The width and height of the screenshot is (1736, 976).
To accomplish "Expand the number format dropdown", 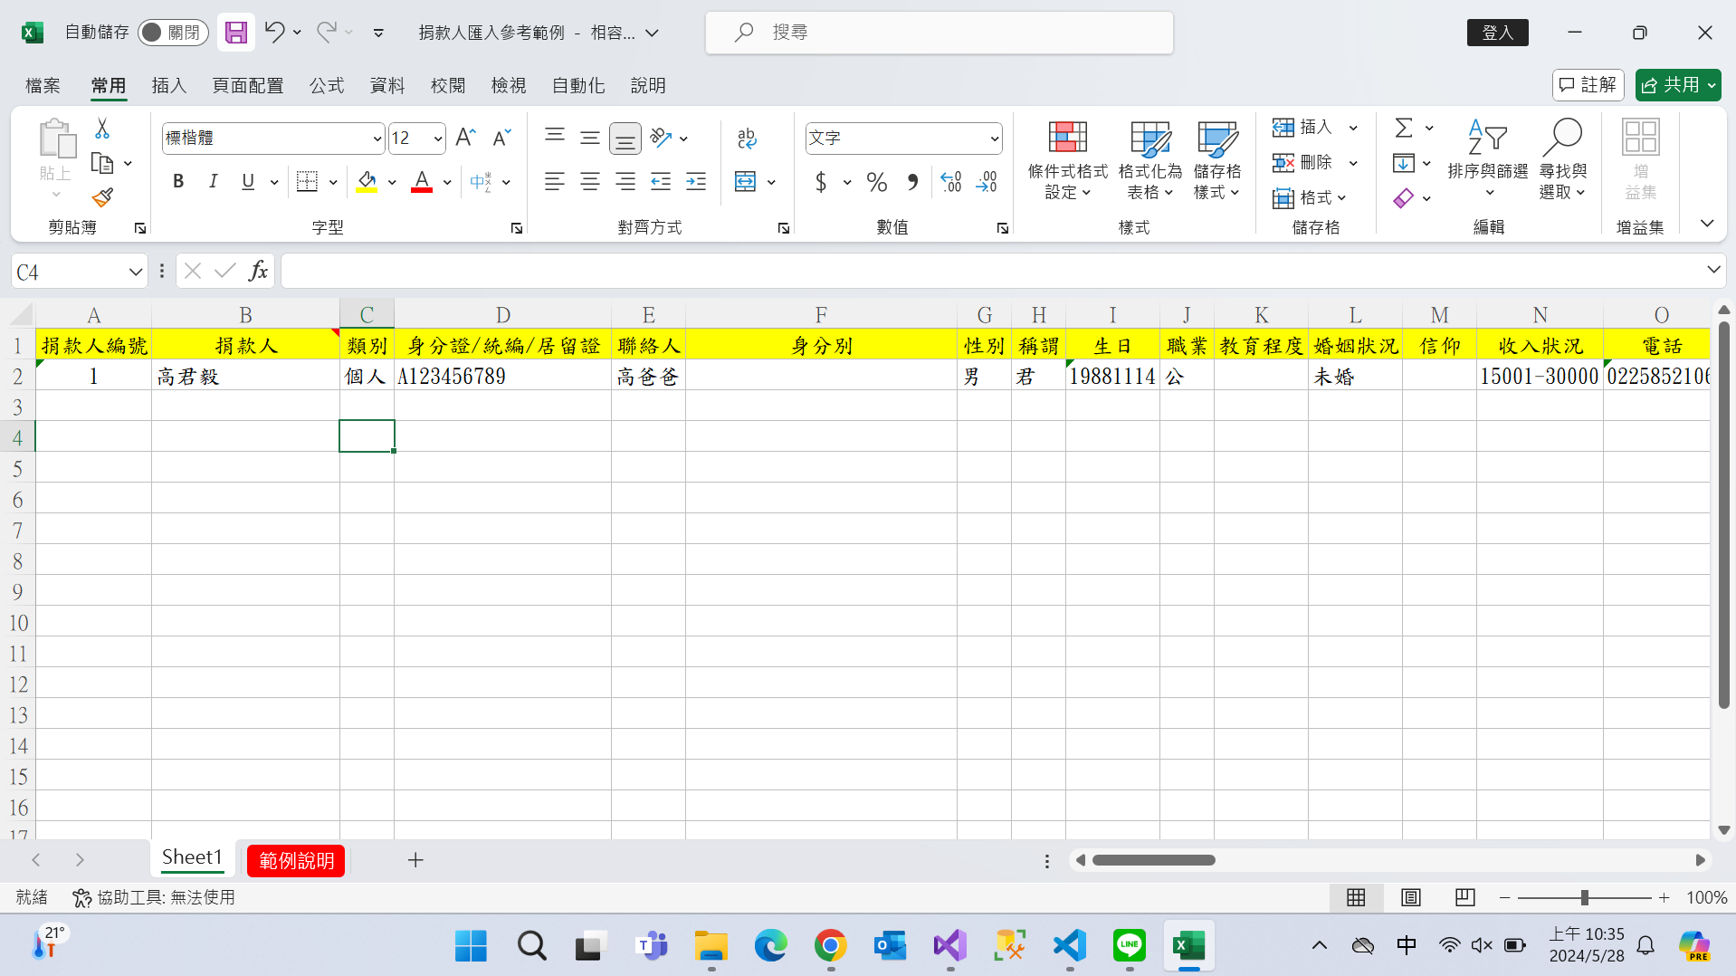I will tap(994, 139).
